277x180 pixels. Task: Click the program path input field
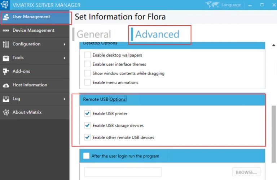click(x=123, y=172)
